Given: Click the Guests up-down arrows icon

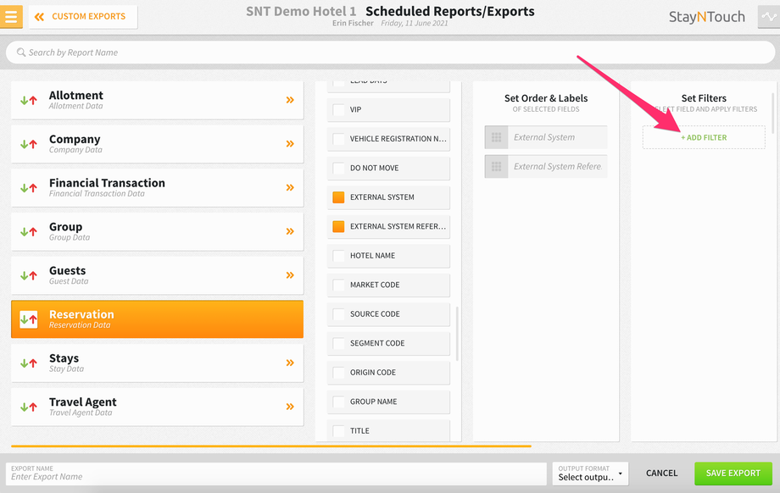Looking at the screenshot, I should click(x=28, y=275).
